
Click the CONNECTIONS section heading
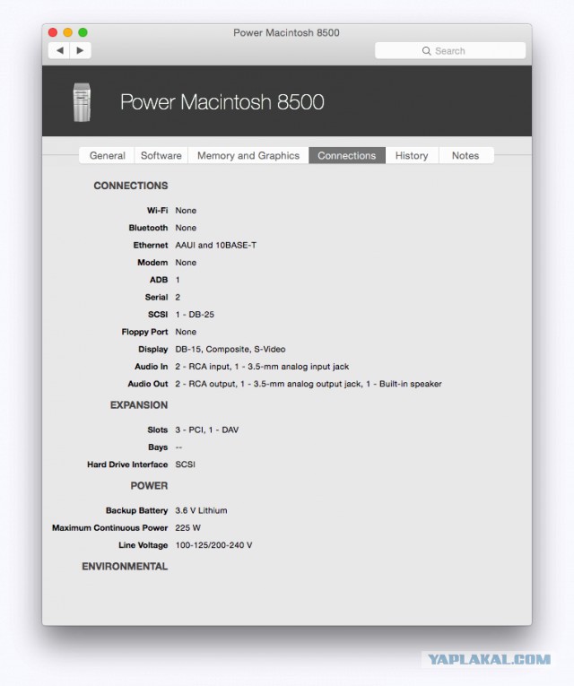click(130, 186)
